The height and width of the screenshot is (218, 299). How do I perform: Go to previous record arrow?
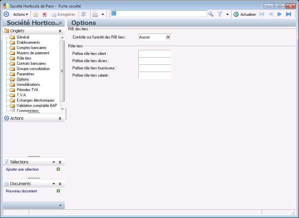pos(271,14)
